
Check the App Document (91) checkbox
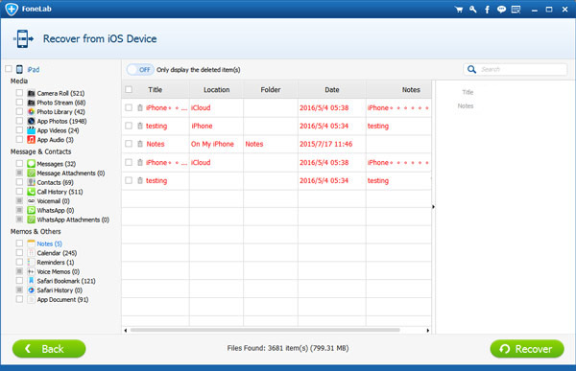pyautogui.click(x=19, y=299)
